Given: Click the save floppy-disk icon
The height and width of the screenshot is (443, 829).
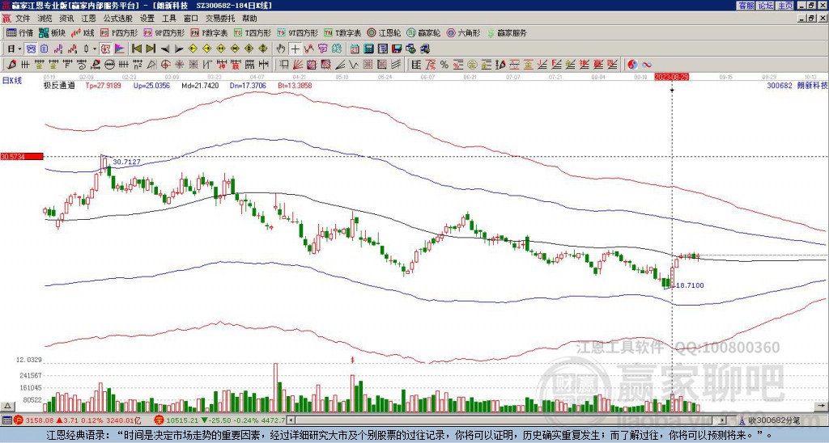Looking at the screenshot, I should tap(397, 49).
